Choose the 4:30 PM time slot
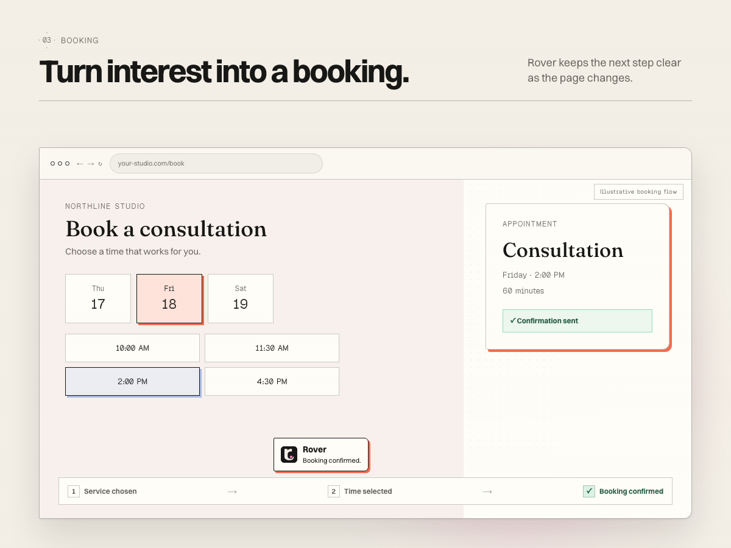This screenshot has height=548, width=731. 272,382
